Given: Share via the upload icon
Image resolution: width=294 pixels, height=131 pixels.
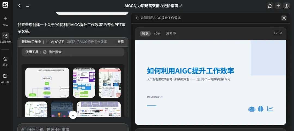Looking at the screenshot, I should 286,6.
